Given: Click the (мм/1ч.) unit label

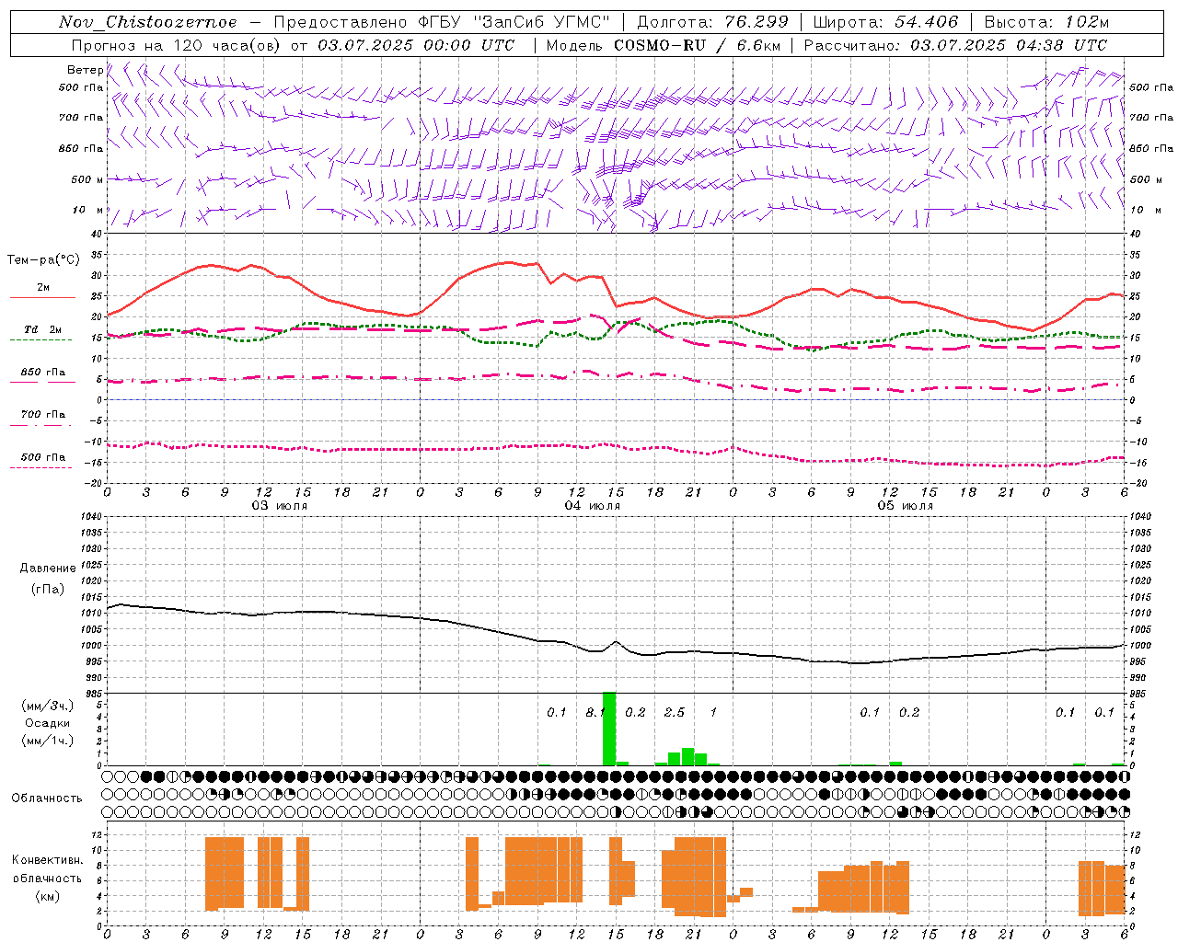Looking at the screenshot, I should tap(48, 741).
